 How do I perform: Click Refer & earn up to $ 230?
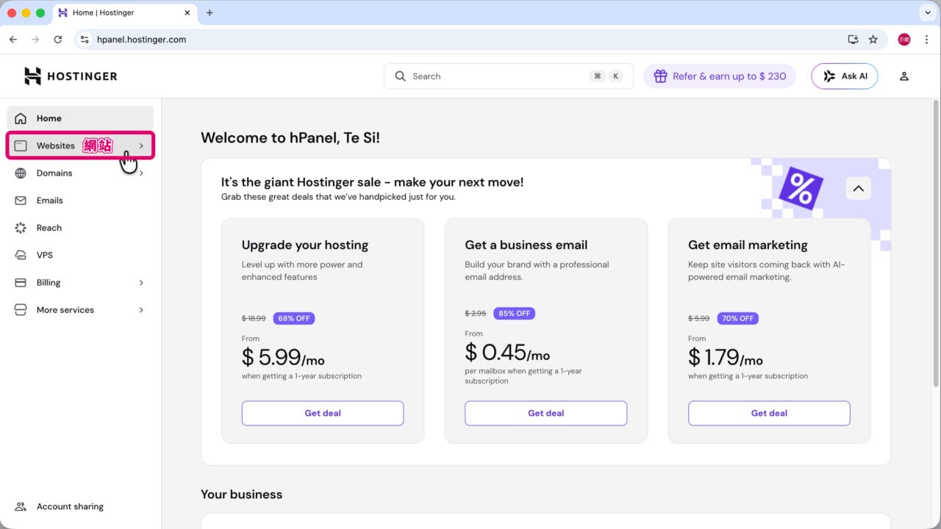[720, 76]
